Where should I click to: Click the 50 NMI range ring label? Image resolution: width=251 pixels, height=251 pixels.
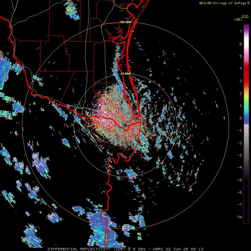click(x=126, y=74)
